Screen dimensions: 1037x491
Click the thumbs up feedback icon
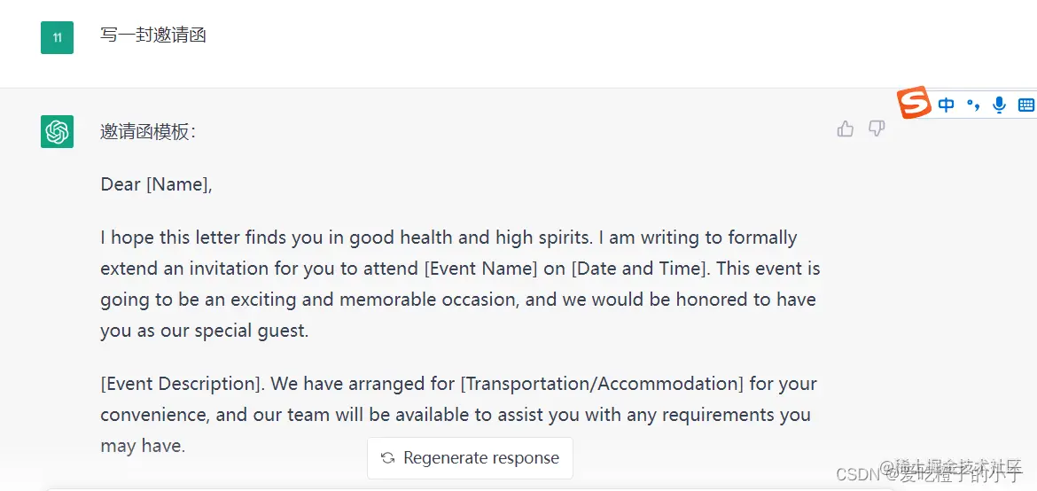coord(846,129)
